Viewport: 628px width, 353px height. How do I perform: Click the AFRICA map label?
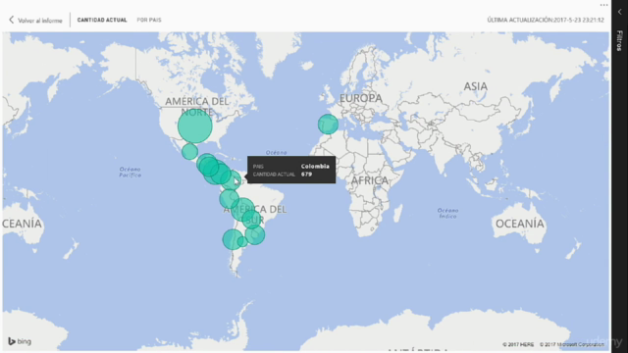click(369, 180)
